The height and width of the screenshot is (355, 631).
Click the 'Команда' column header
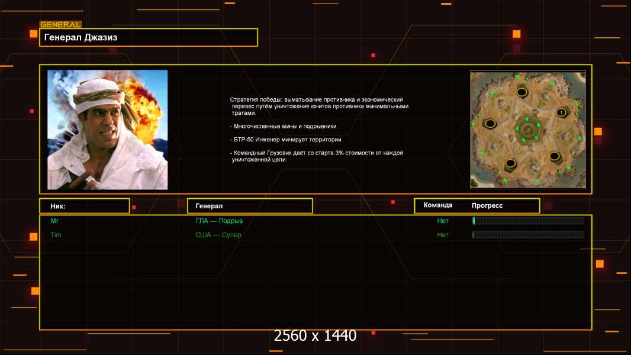coord(438,205)
